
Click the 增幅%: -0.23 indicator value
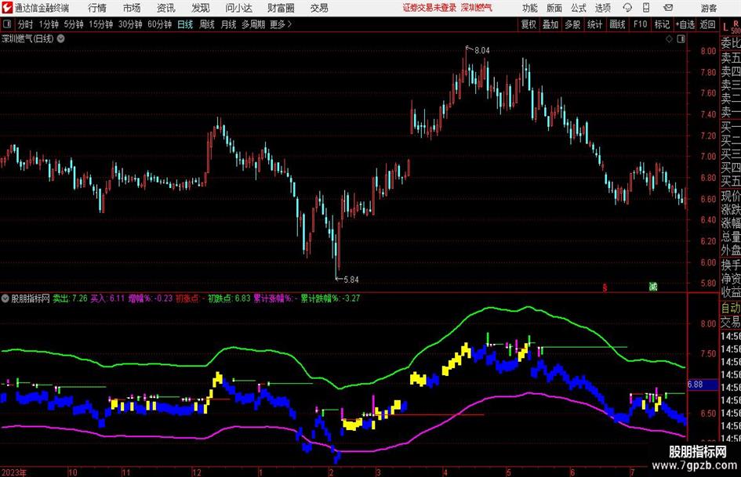(x=151, y=298)
